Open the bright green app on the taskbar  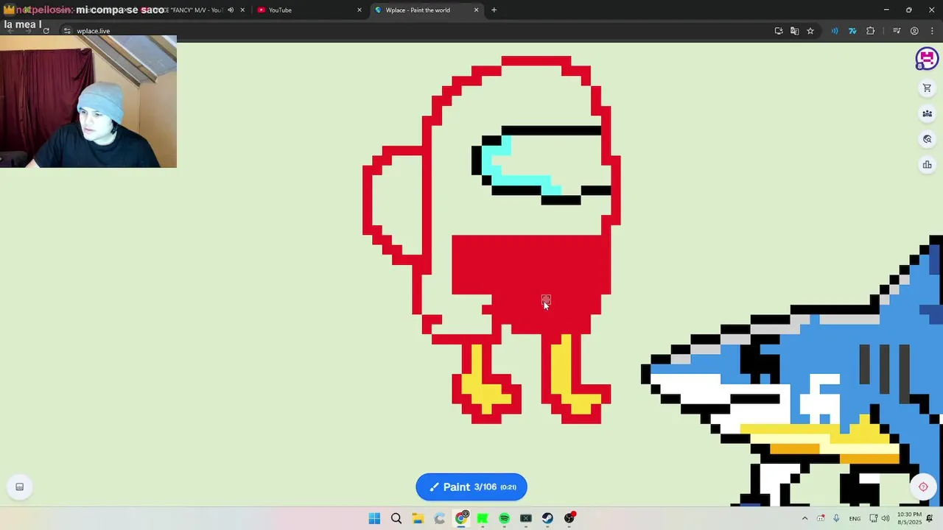[483, 518]
